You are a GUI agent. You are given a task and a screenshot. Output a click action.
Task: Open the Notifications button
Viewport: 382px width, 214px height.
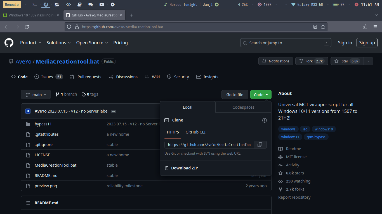276,61
